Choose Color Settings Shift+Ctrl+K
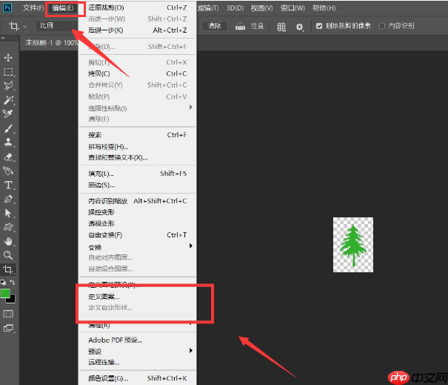The image size is (448, 385). (x=137, y=378)
